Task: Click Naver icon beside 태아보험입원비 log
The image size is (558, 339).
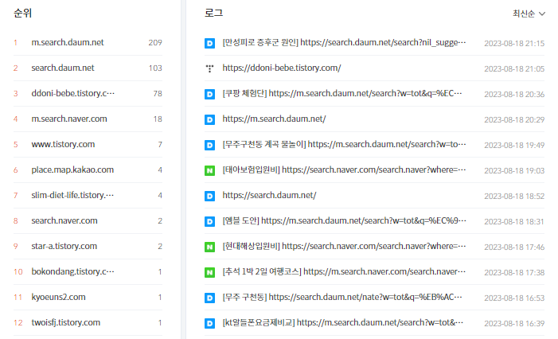Action: (x=209, y=171)
